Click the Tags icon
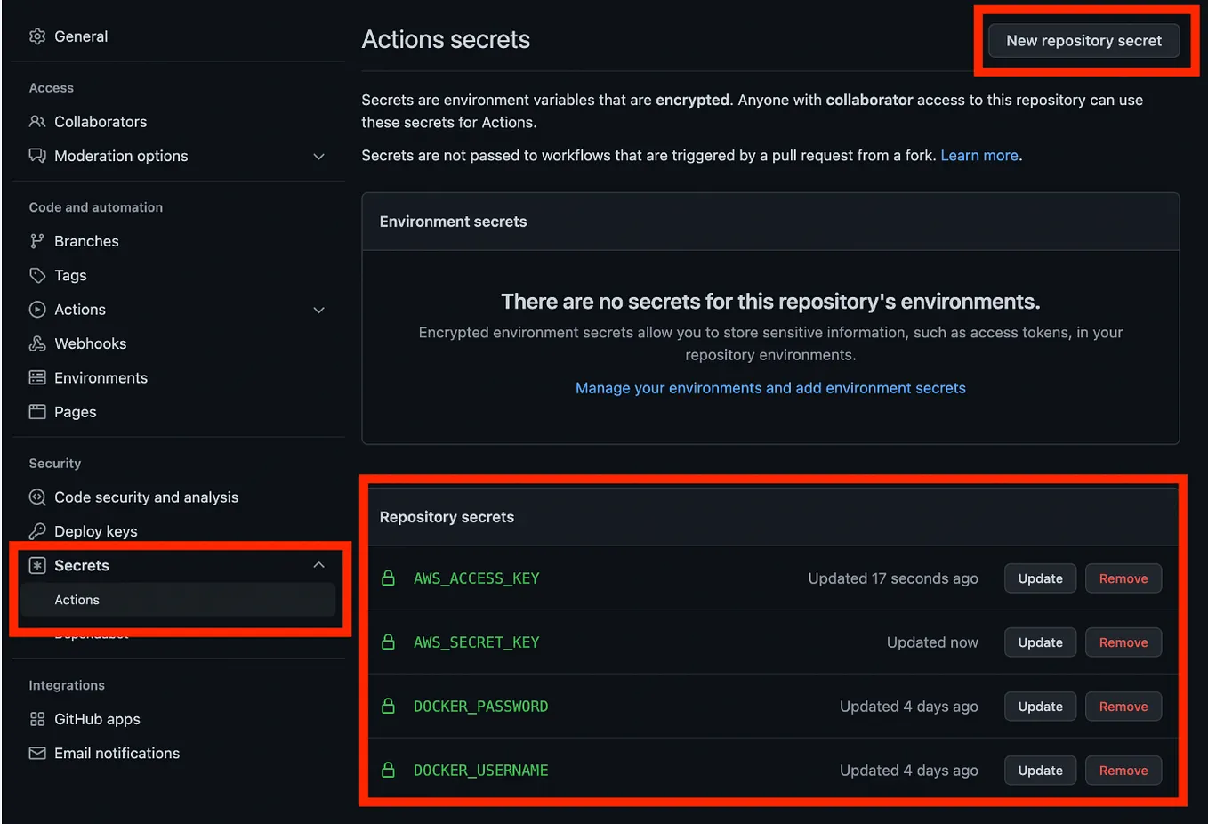Viewport: 1208px width, 824px height. [37, 275]
